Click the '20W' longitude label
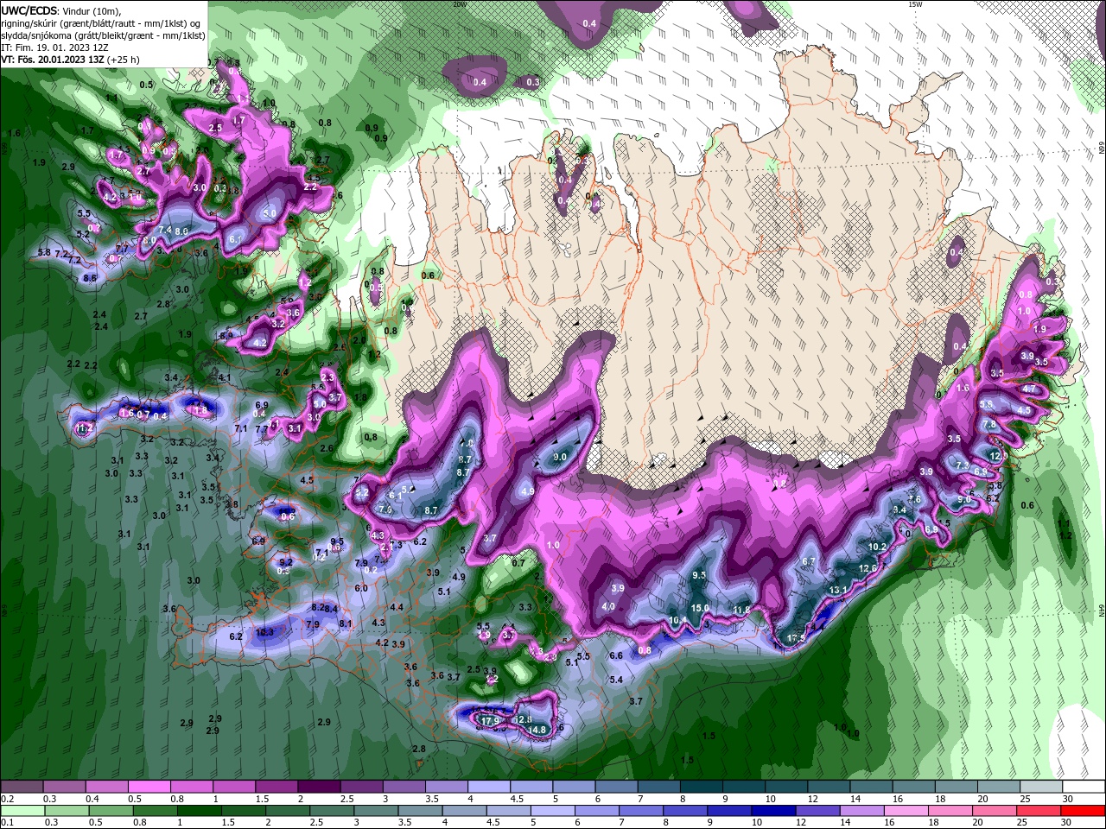The image size is (1106, 829). tap(460, 4)
